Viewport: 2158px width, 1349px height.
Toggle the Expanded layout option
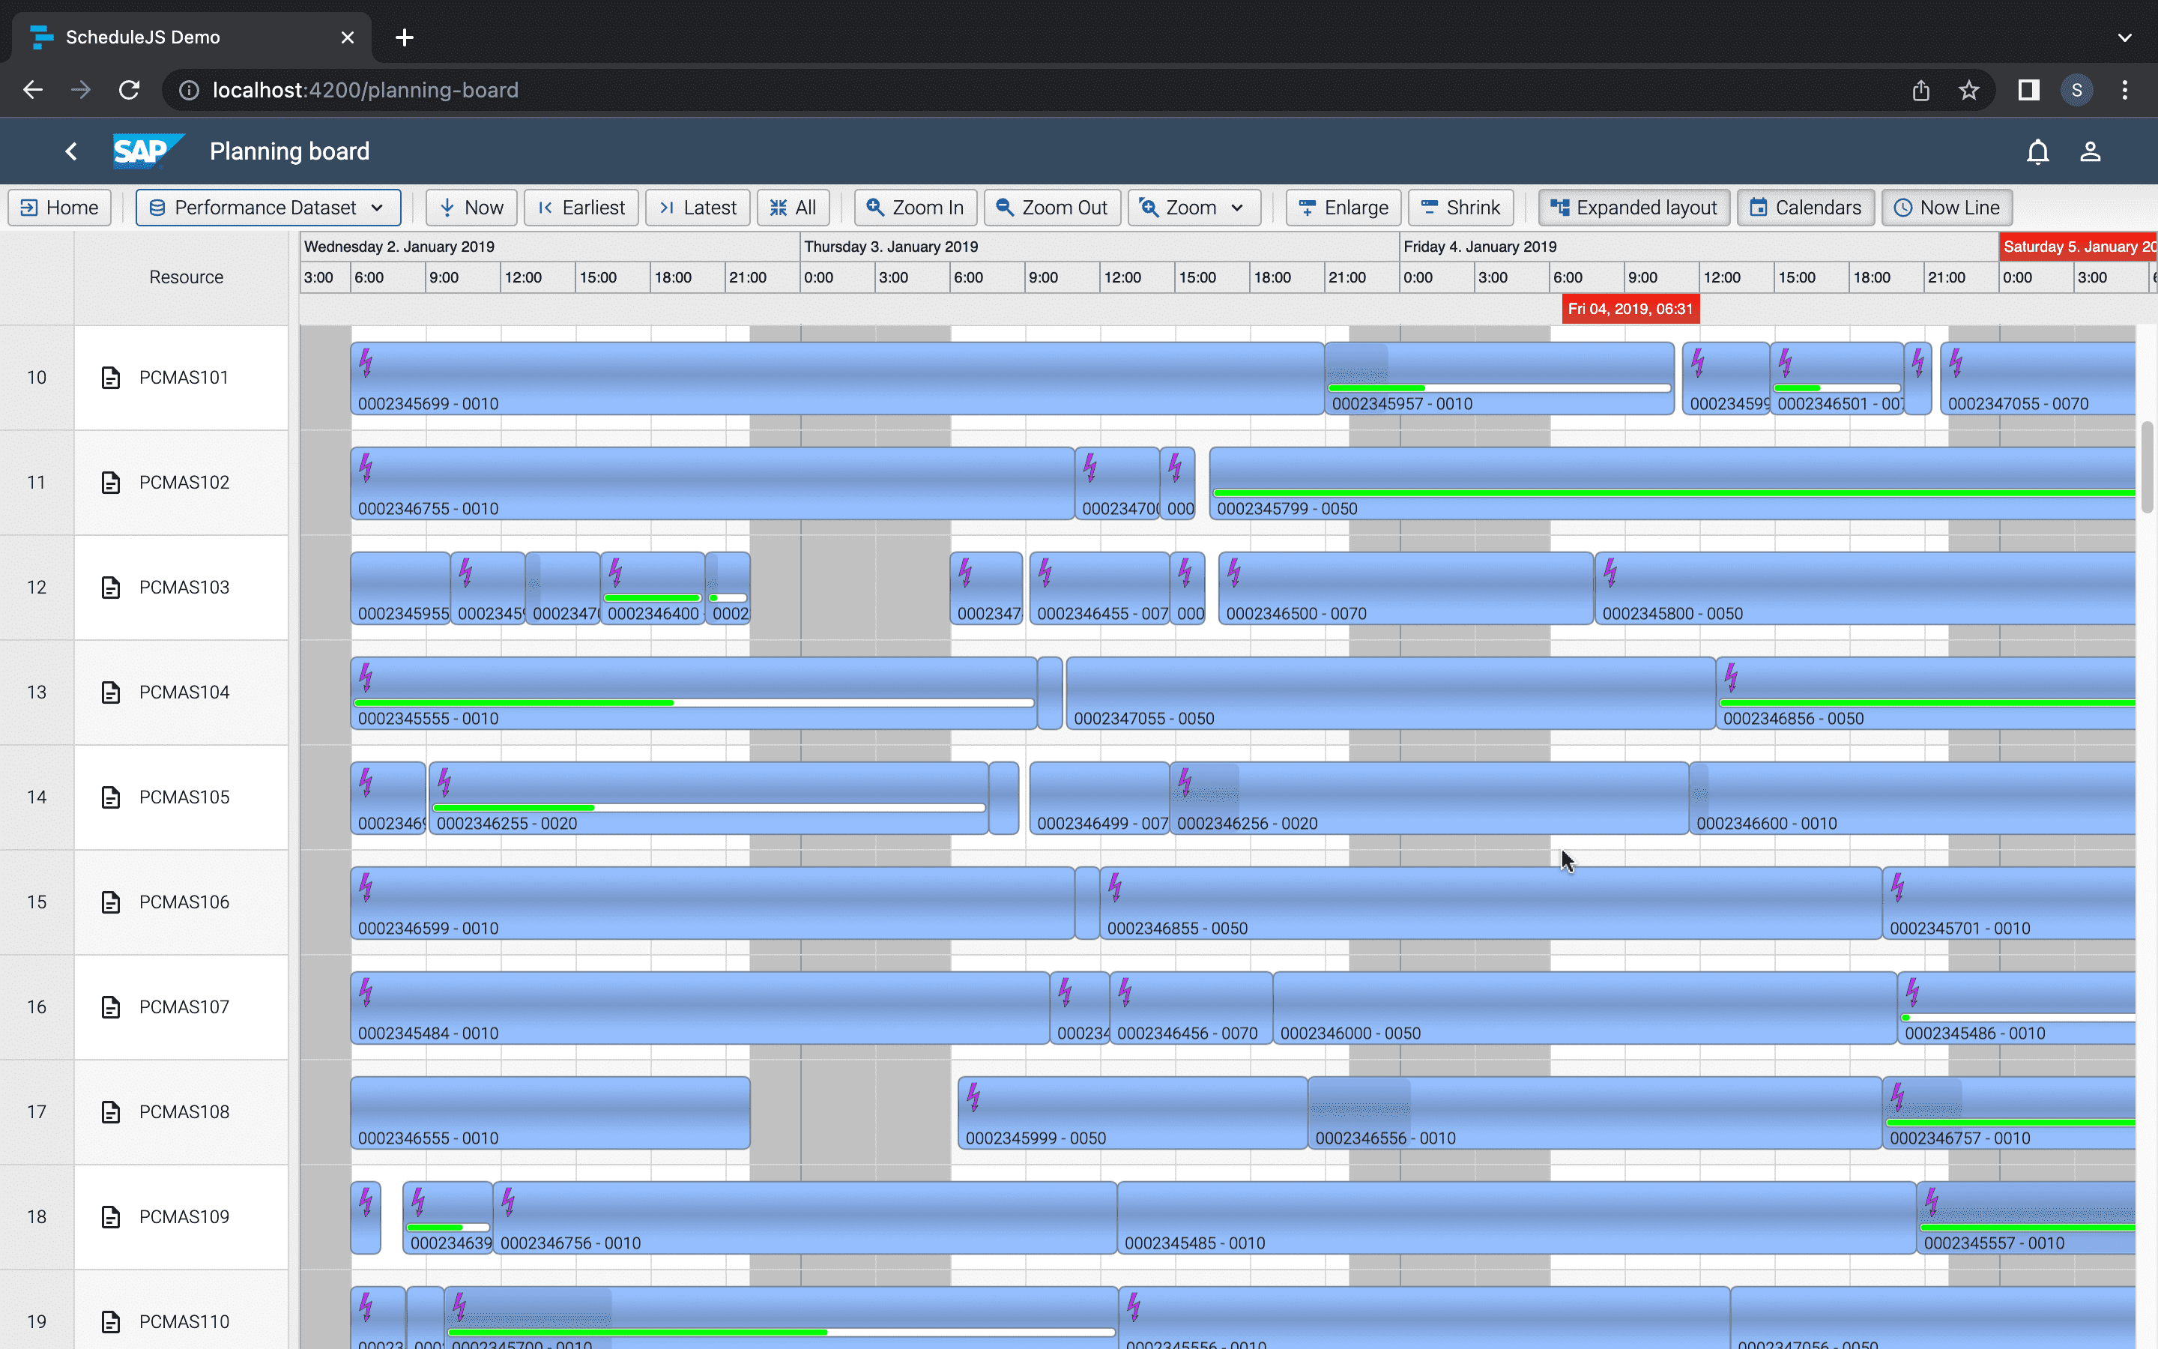click(x=1633, y=207)
